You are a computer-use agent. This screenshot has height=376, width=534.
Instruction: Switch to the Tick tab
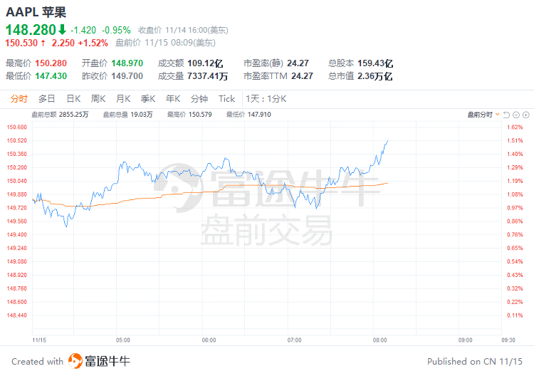click(x=227, y=99)
